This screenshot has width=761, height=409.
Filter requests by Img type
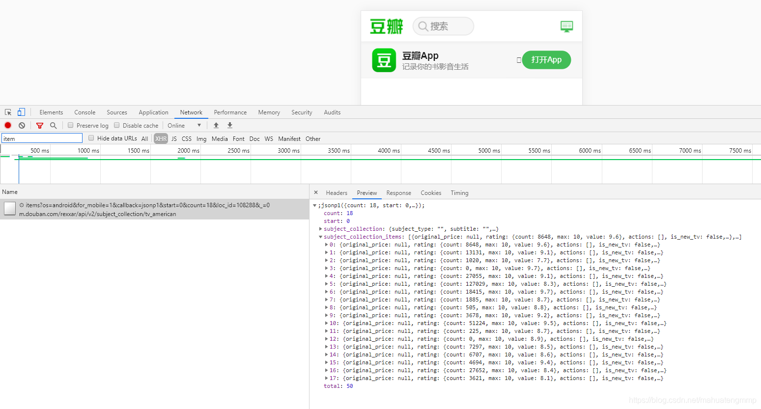(x=201, y=139)
